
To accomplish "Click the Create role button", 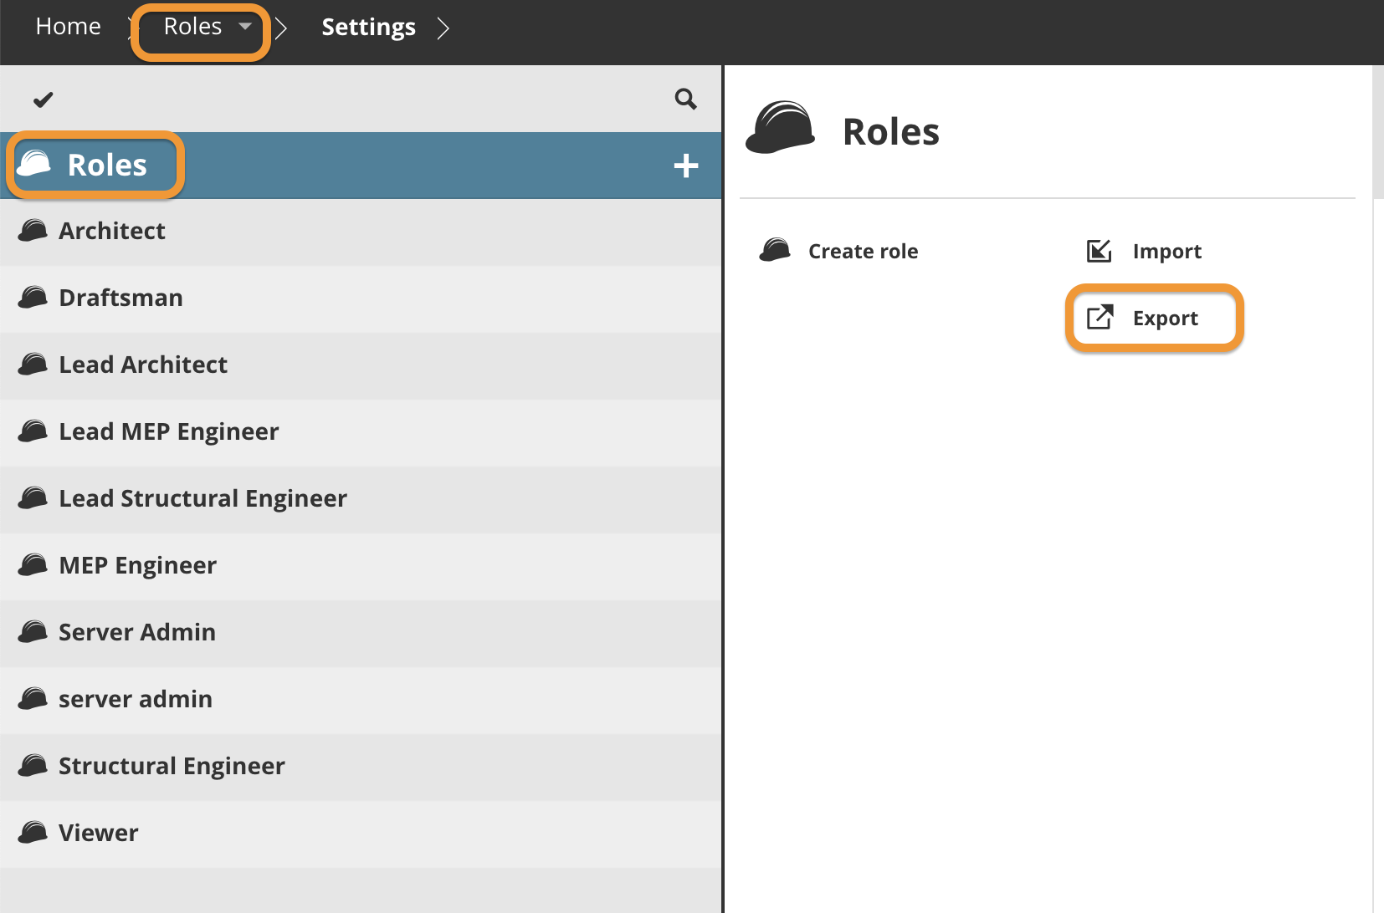I will [863, 251].
